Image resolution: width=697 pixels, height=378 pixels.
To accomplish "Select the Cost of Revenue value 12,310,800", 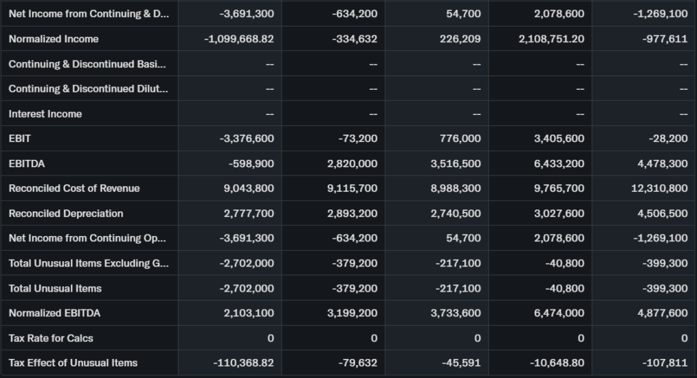I will pos(659,188).
